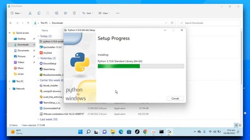Open Pictures in the navigation pane

pos(21,56)
